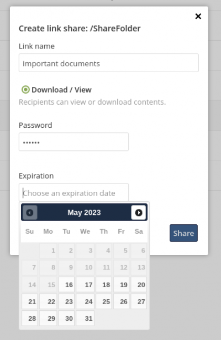This screenshot has height=340, width=221.
Task: Click the Share button
Action: (x=183, y=233)
